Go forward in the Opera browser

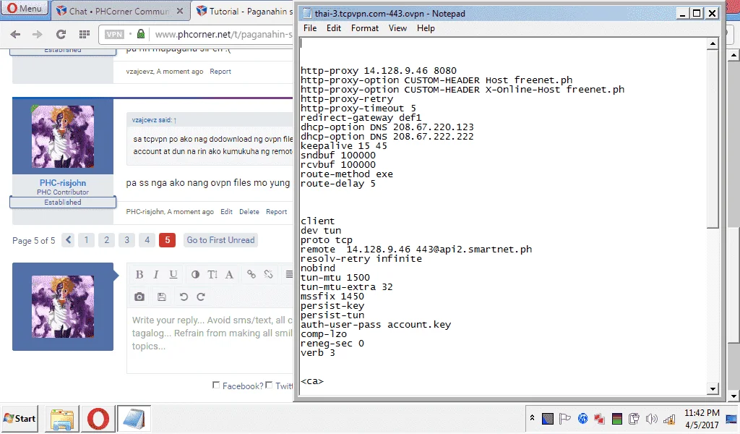pos(38,34)
